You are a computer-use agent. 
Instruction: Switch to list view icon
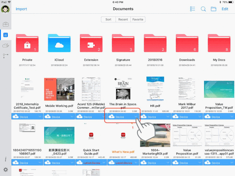coord(192,9)
